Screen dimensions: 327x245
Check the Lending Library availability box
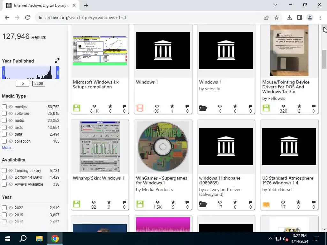(x=4, y=170)
